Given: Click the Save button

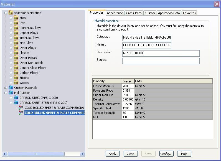Looking at the screenshot, I should 148,154.
